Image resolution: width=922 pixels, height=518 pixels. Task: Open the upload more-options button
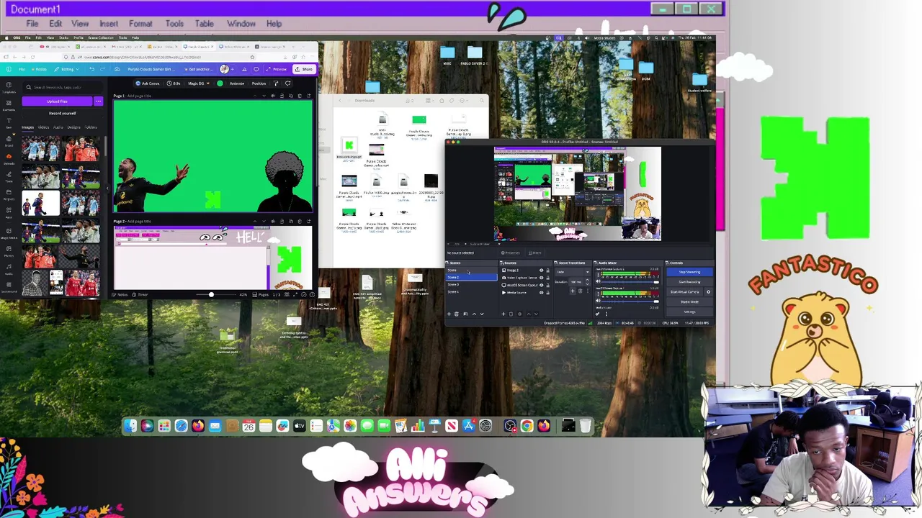coord(99,101)
